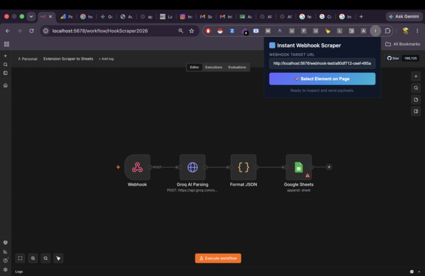
Task: Switch to the Executions tab
Action: pyautogui.click(x=214, y=67)
